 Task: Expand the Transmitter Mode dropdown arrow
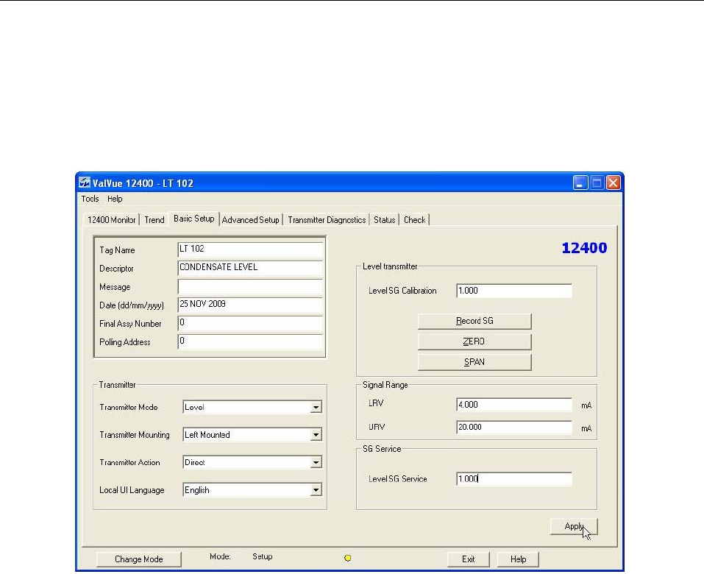click(x=316, y=407)
